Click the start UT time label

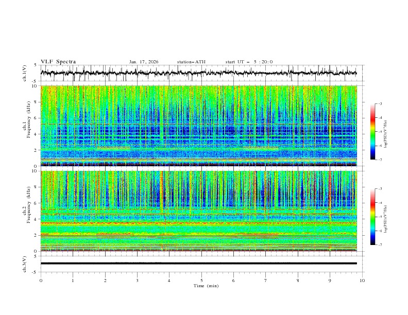point(249,62)
